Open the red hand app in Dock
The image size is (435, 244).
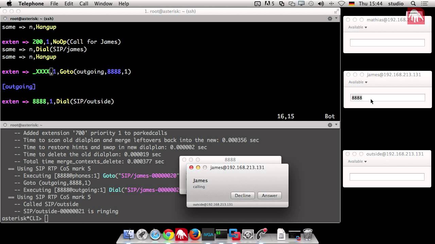[x=181, y=235]
